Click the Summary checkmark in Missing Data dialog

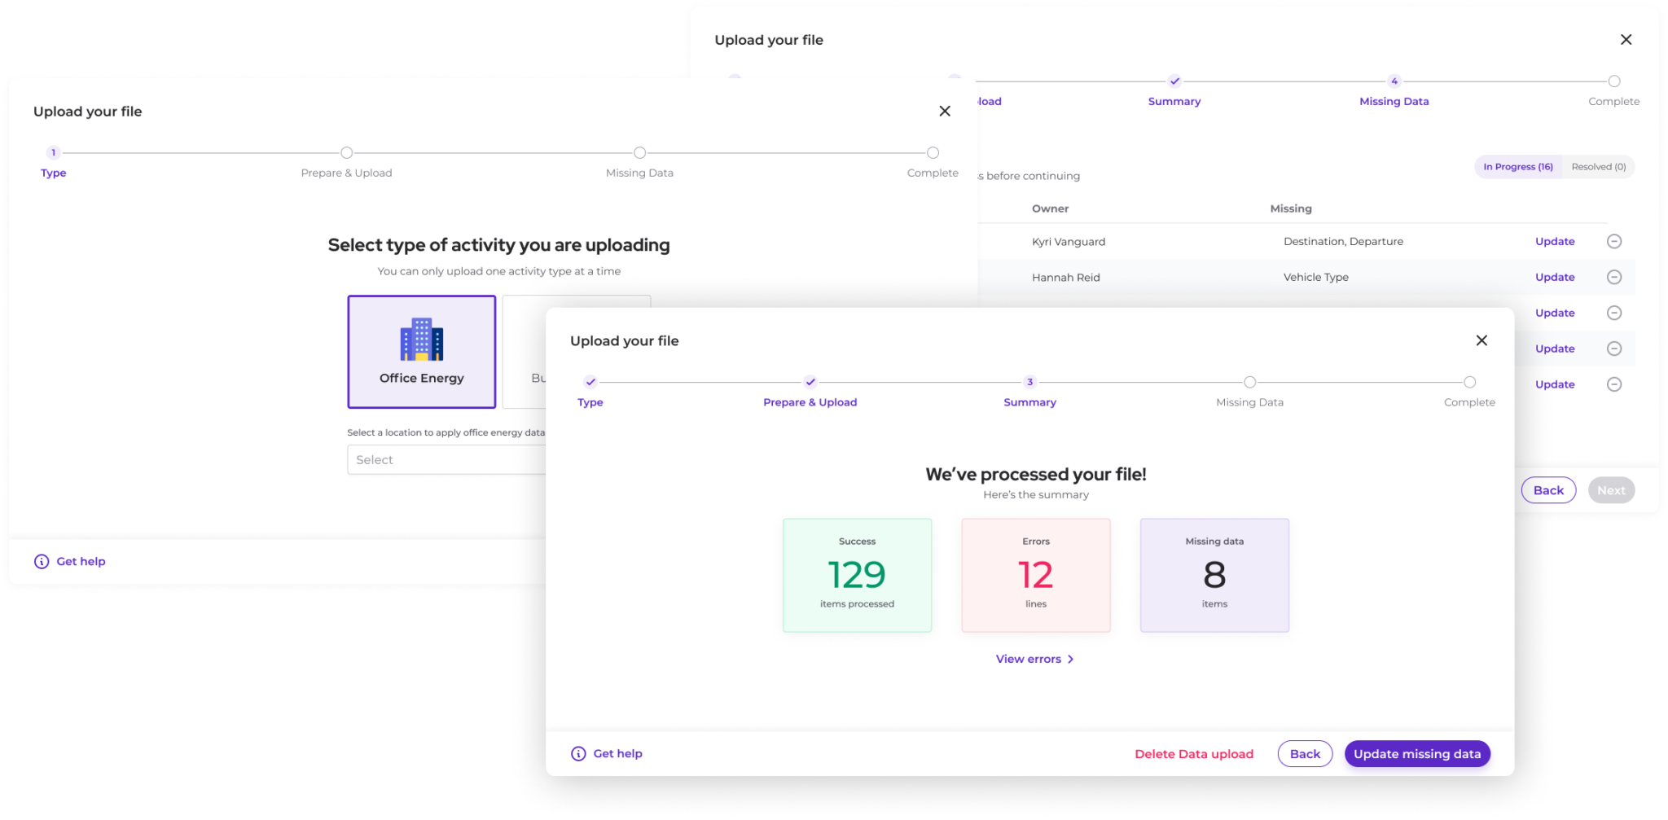[1174, 81]
